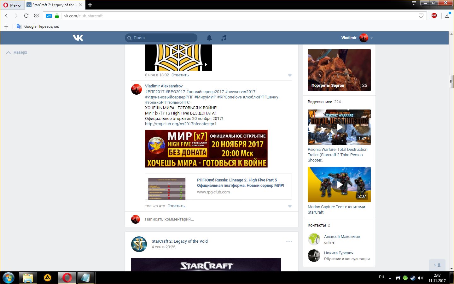Like the 8 ноя comment heart
454x284 pixels.
290,75
